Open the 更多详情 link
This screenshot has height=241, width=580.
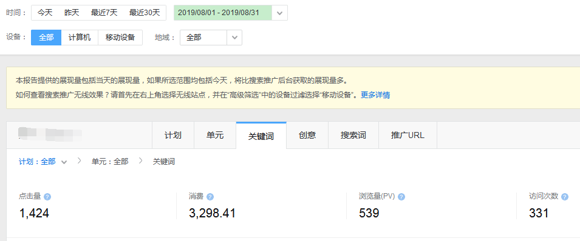tap(375, 95)
